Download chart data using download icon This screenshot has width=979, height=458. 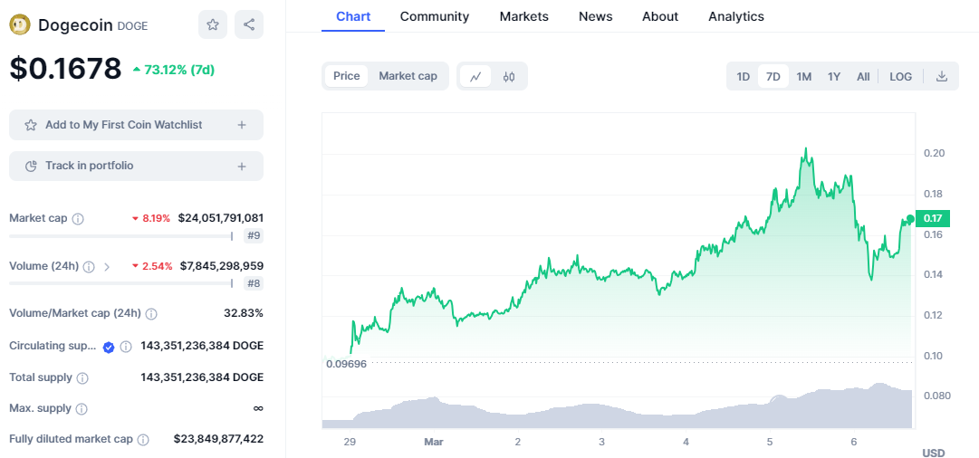click(x=942, y=77)
